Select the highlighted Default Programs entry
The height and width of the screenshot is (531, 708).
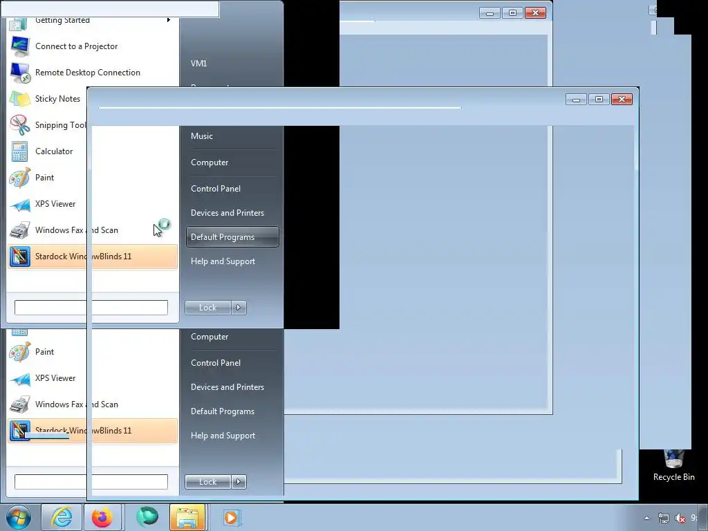click(x=232, y=237)
